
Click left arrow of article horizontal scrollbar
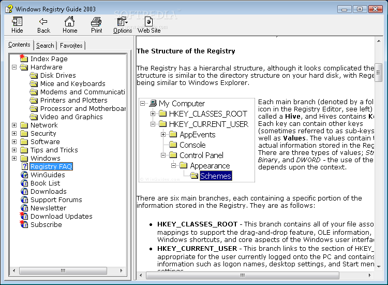click(x=141, y=275)
